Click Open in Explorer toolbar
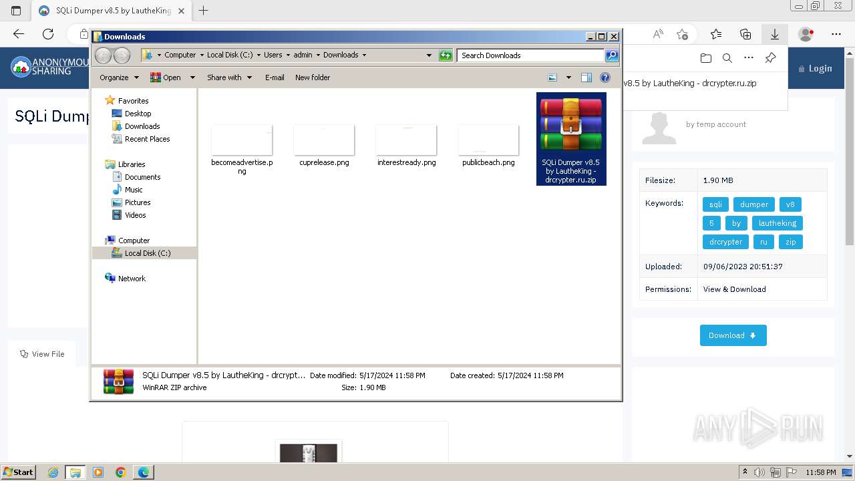Screen dimensions: 855x481 coord(166,77)
